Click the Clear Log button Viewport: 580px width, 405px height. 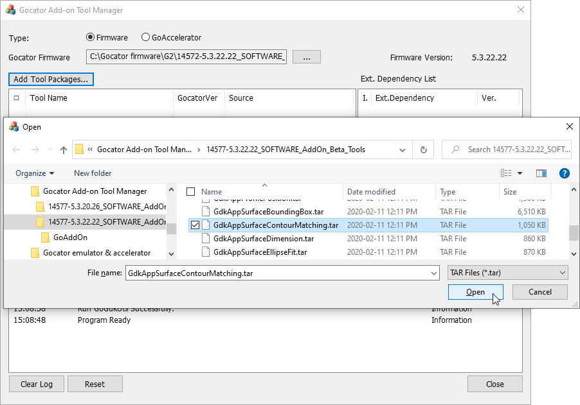click(37, 384)
